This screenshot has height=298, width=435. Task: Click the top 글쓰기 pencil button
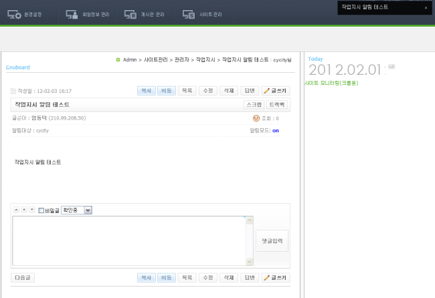(276, 91)
